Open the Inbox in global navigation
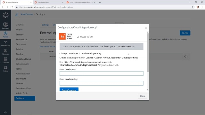Viewport: 205px width, 115px height. point(5,69)
